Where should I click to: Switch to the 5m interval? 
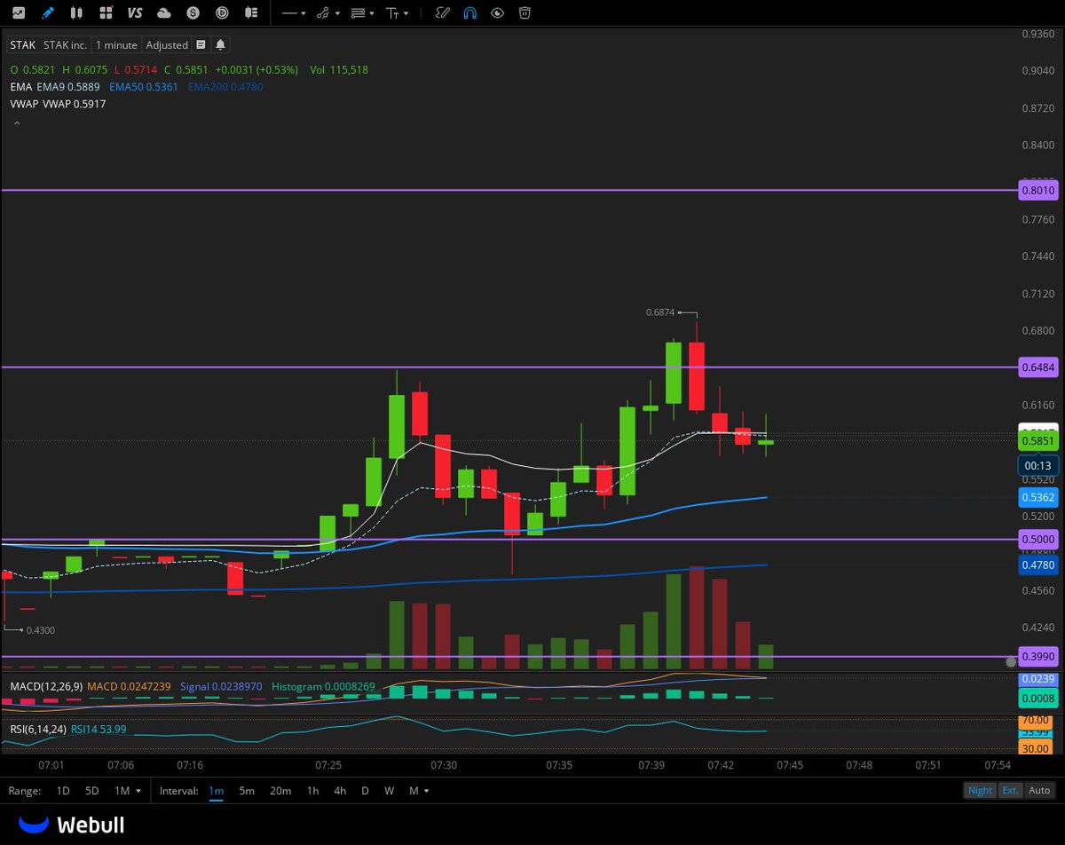pyautogui.click(x=246, y=789)
